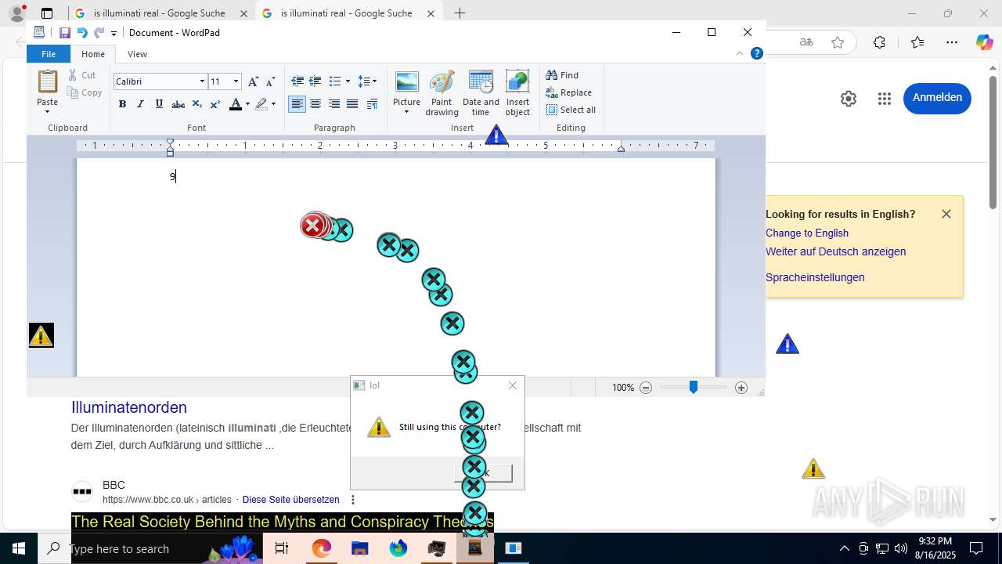Image resolution: width=1002 pixels, height=564 pixels.
Task: Switch to the View ribbon tab
Action: coord(137,54)
